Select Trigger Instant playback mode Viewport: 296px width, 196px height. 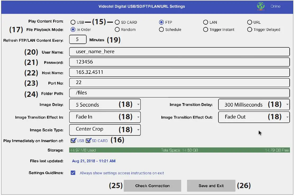pyautogui.click(x=206, y=30)
